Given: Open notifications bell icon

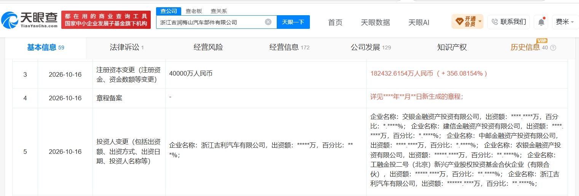Looking at the screenshot, I should pos(541,22).
